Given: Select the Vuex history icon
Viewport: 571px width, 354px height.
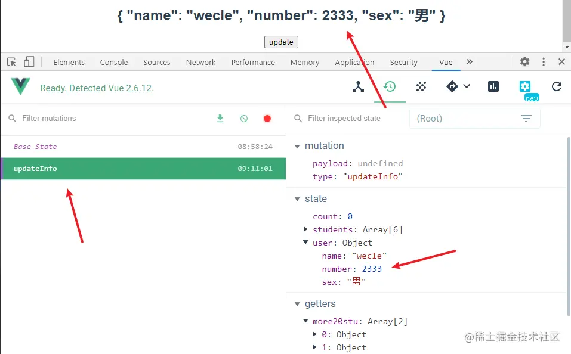Looking at the screenshot, I should click(390, 86).
